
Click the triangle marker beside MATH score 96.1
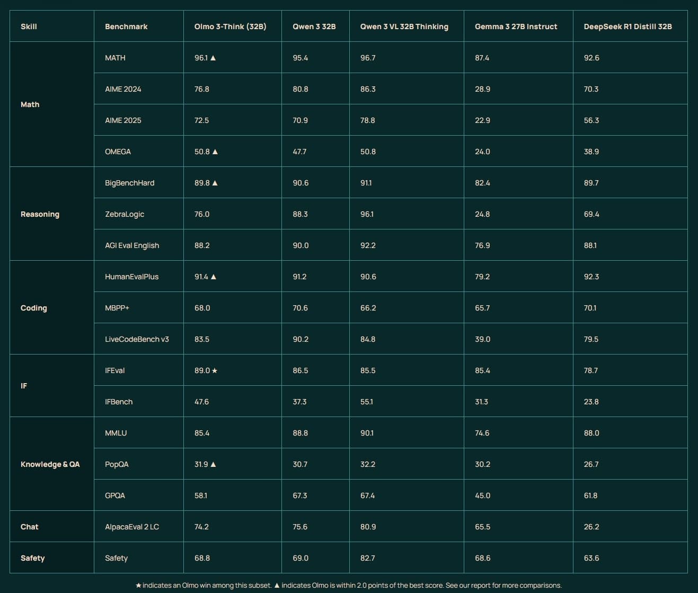(x=213, y=58)
